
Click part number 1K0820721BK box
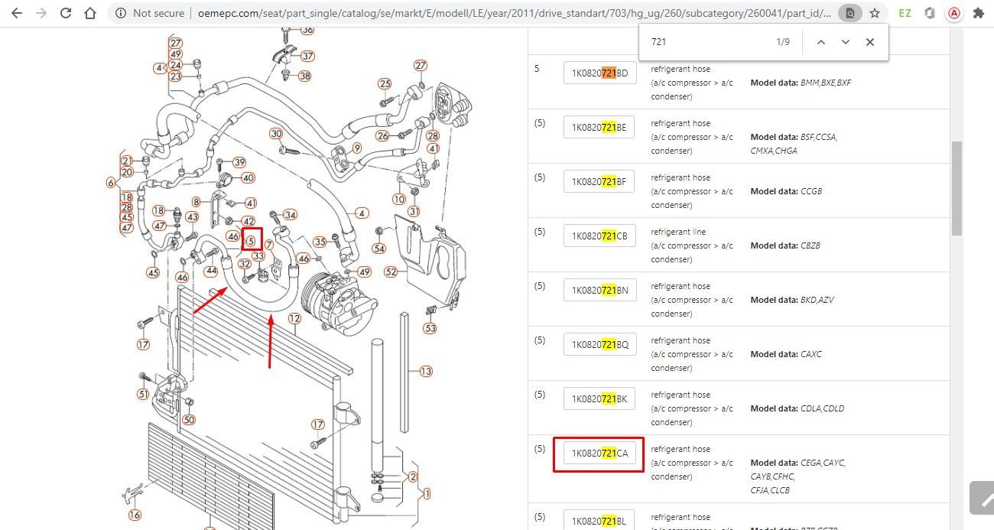pyautogui.click(x=599, y=399)
